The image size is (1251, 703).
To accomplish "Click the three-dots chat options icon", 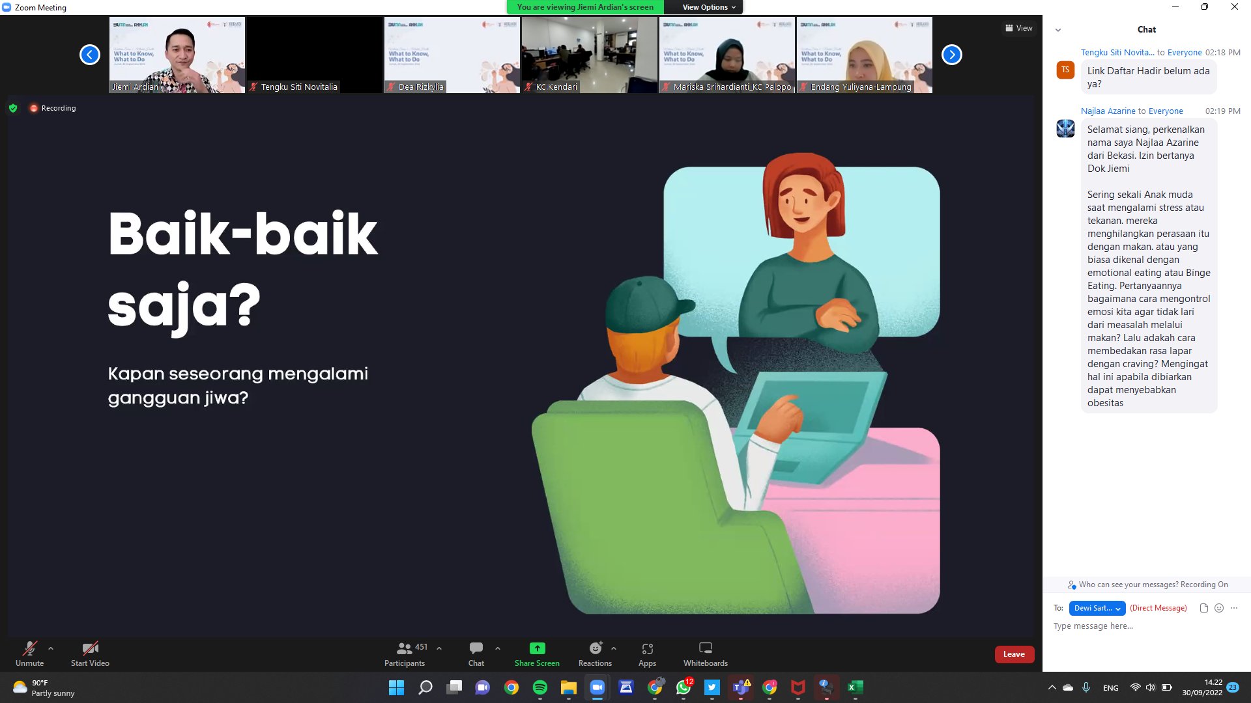I will 1233,608.
